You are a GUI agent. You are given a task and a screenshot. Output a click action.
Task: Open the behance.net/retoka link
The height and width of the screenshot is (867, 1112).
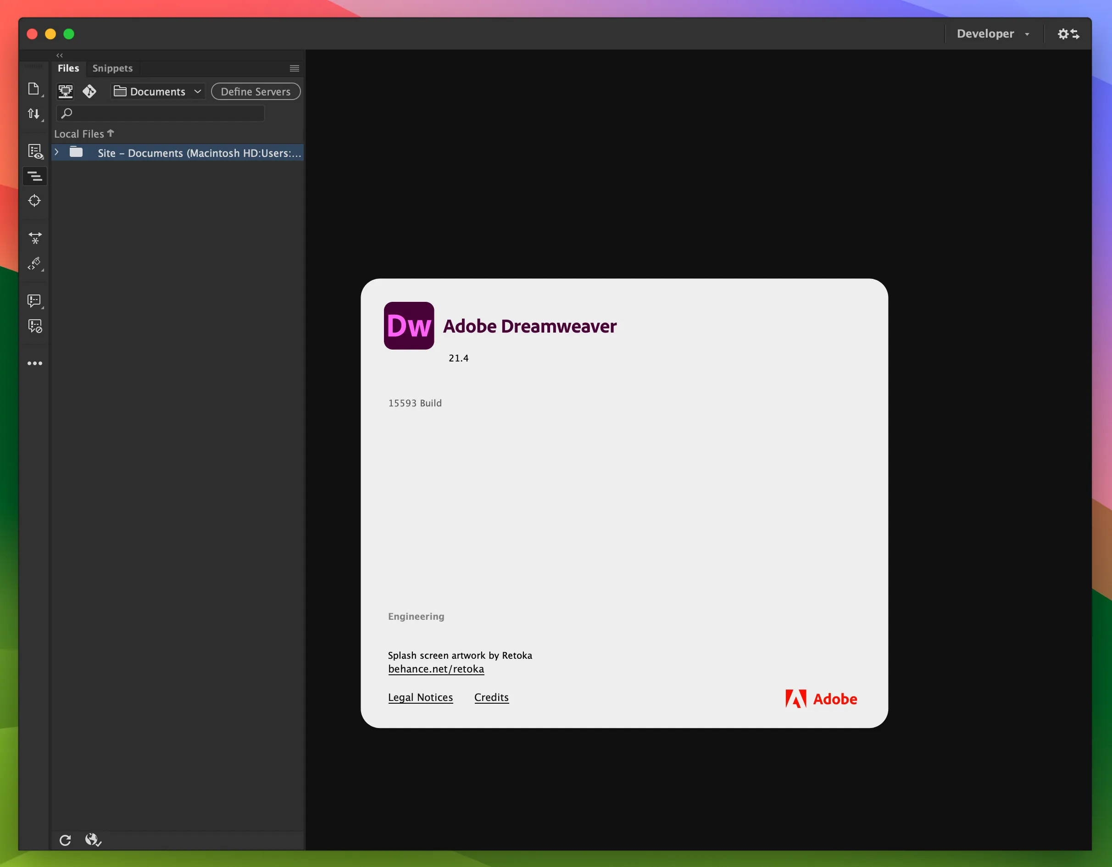[436, 669]
